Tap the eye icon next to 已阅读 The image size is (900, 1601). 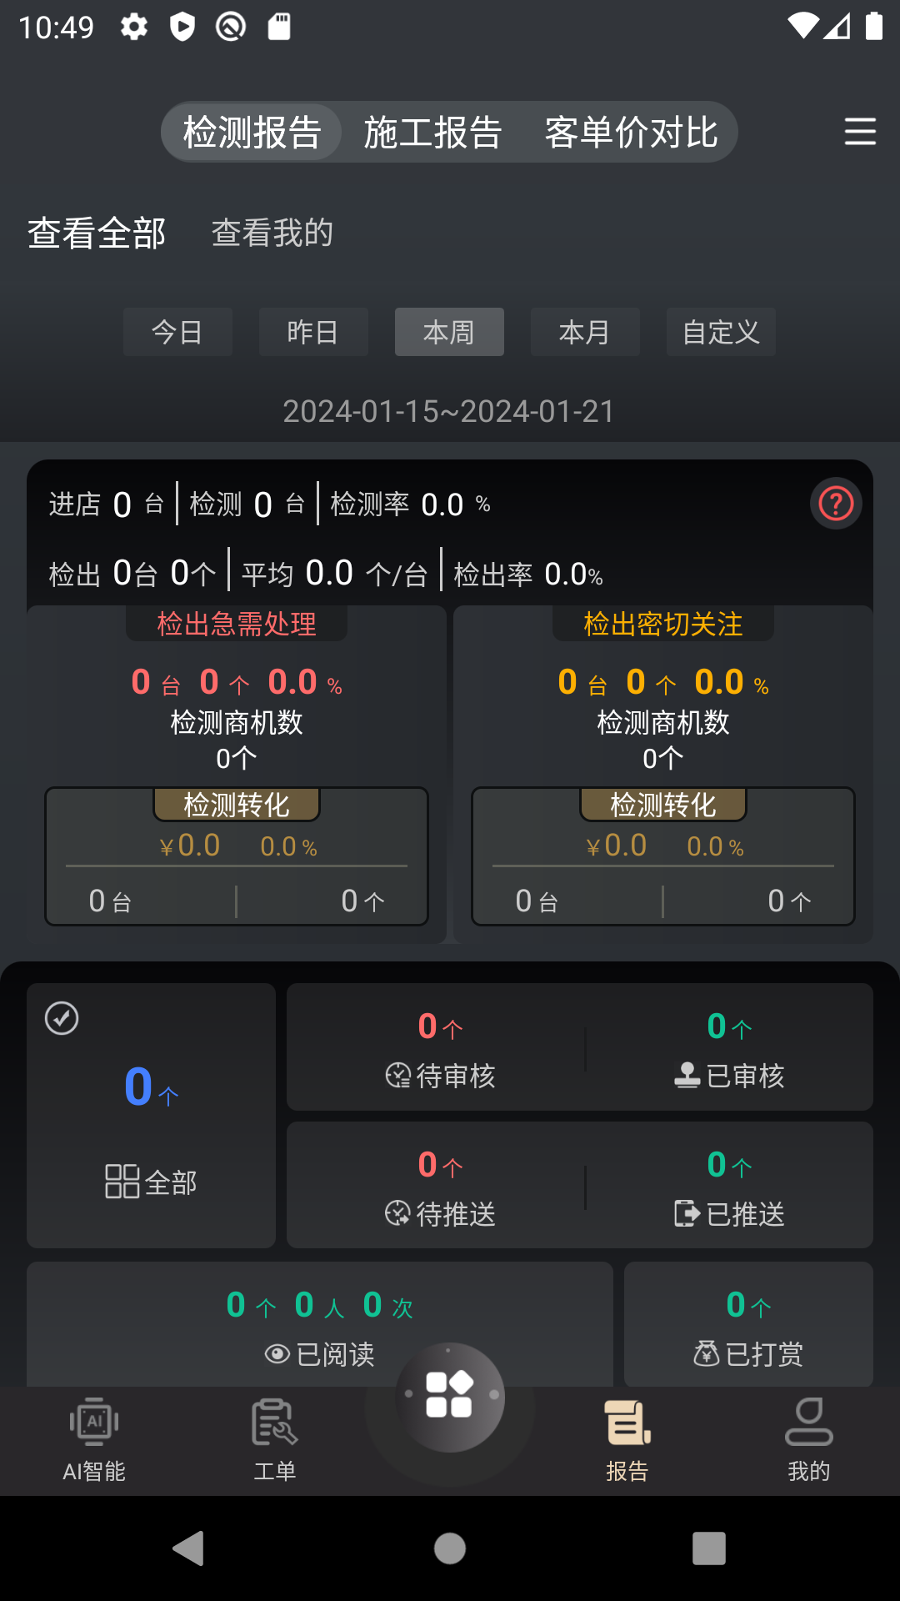pyautogui.click(x=277, y=1354)
